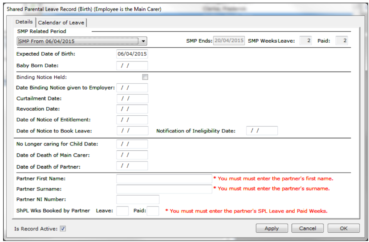Switch to the Details tab
The height and width of the screenshot is (242, 369).
coord(24,22)
